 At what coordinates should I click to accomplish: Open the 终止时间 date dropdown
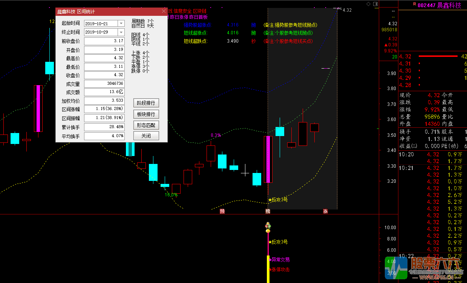[121, 32]
